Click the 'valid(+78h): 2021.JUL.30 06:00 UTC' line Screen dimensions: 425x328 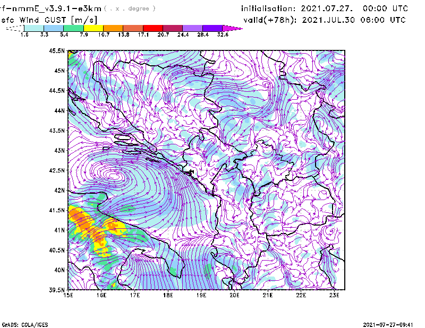click(x=325, y=20)
